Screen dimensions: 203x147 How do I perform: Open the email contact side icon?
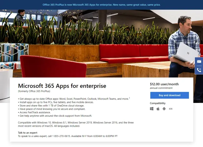[199, 61]
